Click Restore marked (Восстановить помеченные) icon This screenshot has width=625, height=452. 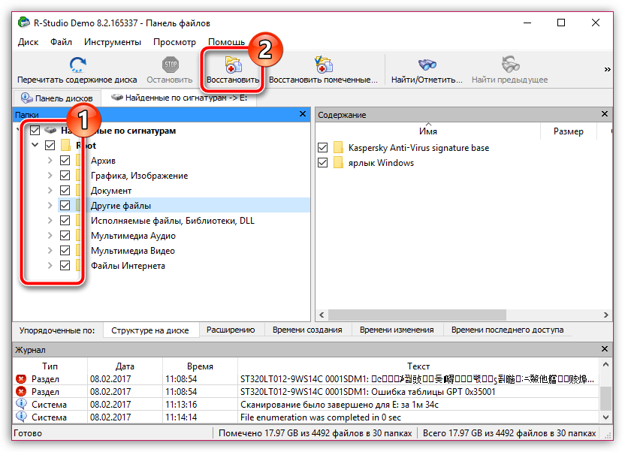point(323,65)
